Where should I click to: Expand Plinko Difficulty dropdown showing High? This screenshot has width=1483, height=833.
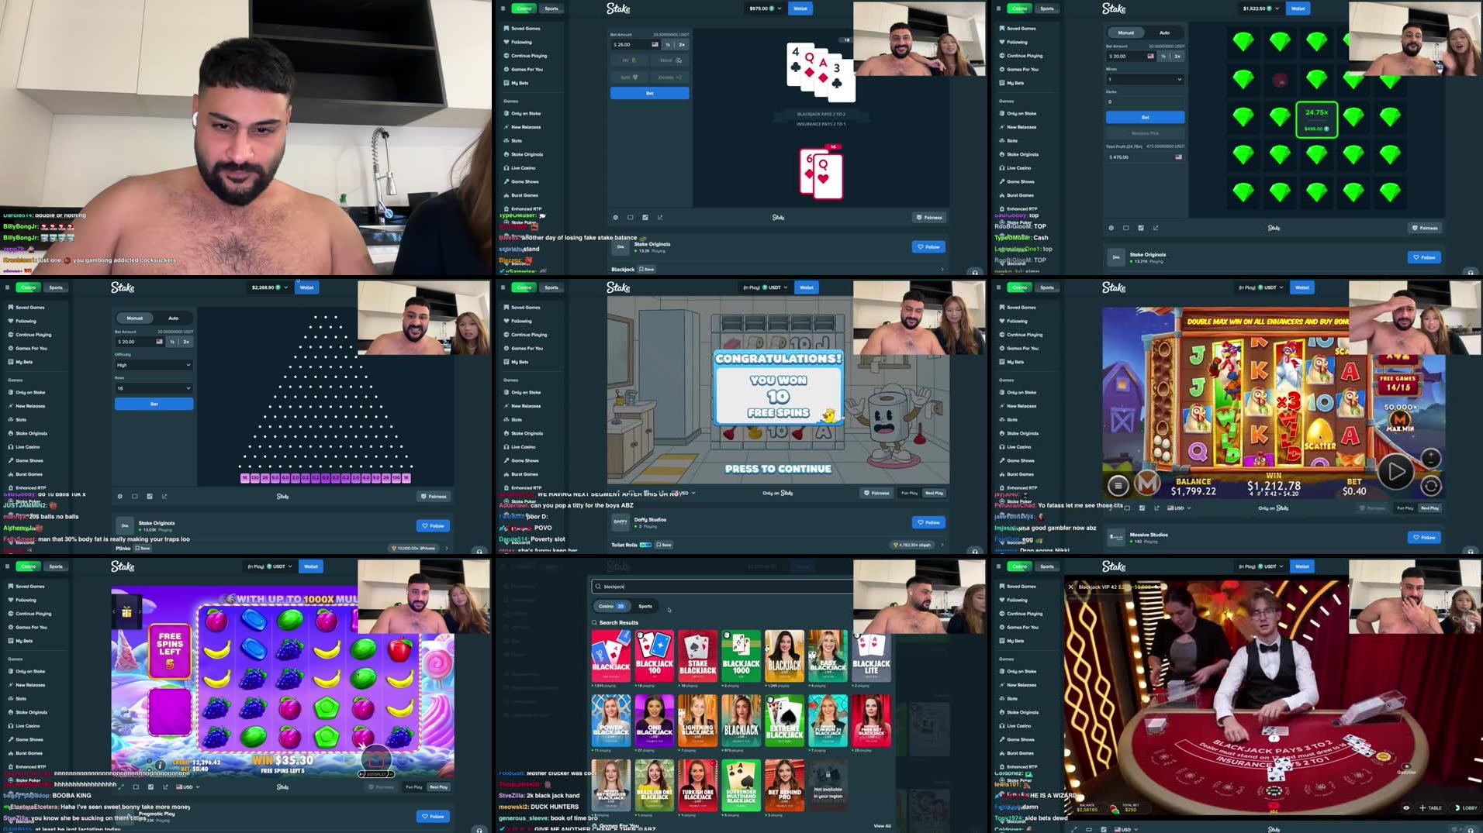[x=154, y=365]
